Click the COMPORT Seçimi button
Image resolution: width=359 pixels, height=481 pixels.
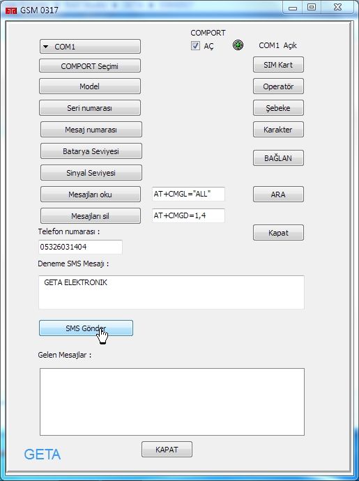(90, 66)
